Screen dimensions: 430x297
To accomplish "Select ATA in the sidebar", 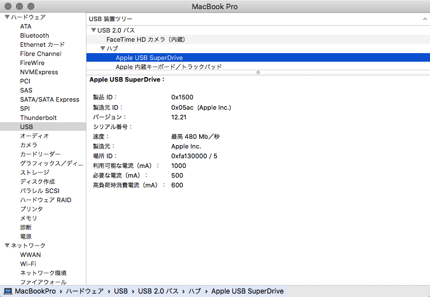I will [26, 26].
